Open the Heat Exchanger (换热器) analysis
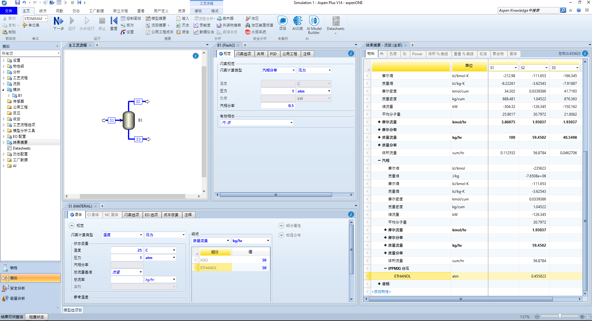Screen dimensions: 592x321 [225, 19]
